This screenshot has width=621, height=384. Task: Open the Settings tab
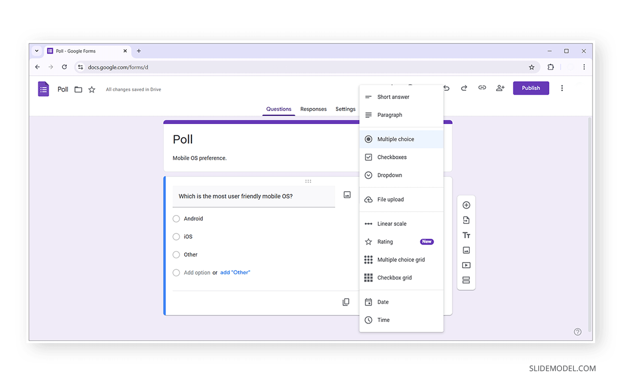tap(345, 109)
